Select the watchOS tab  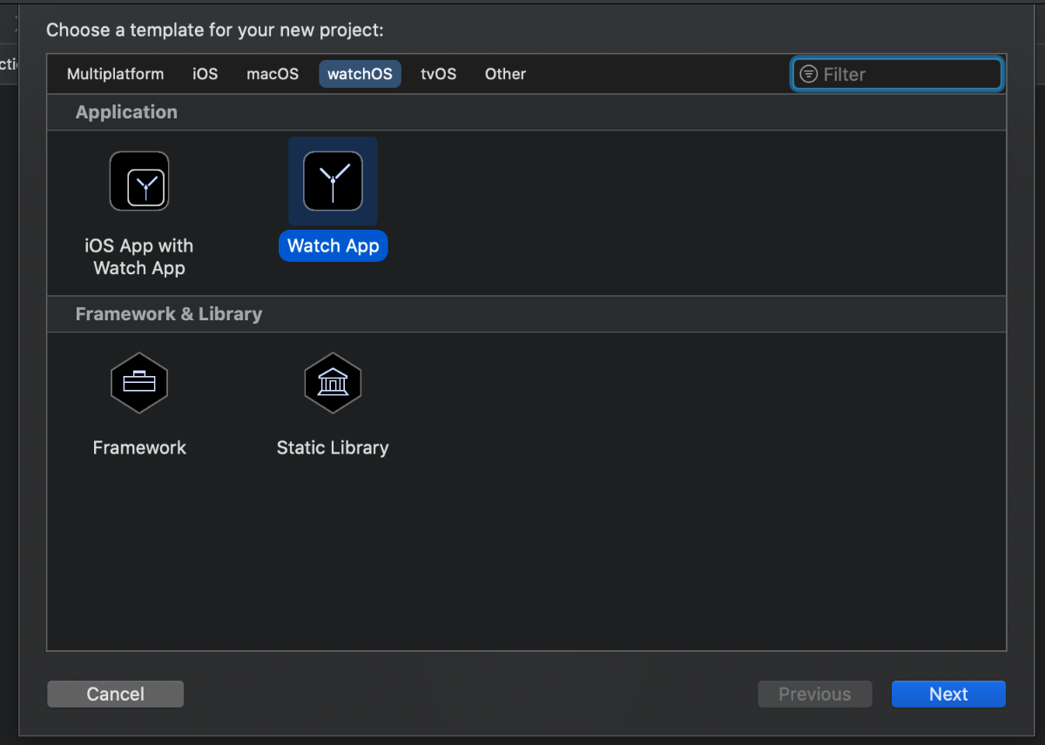coord(360,74)
